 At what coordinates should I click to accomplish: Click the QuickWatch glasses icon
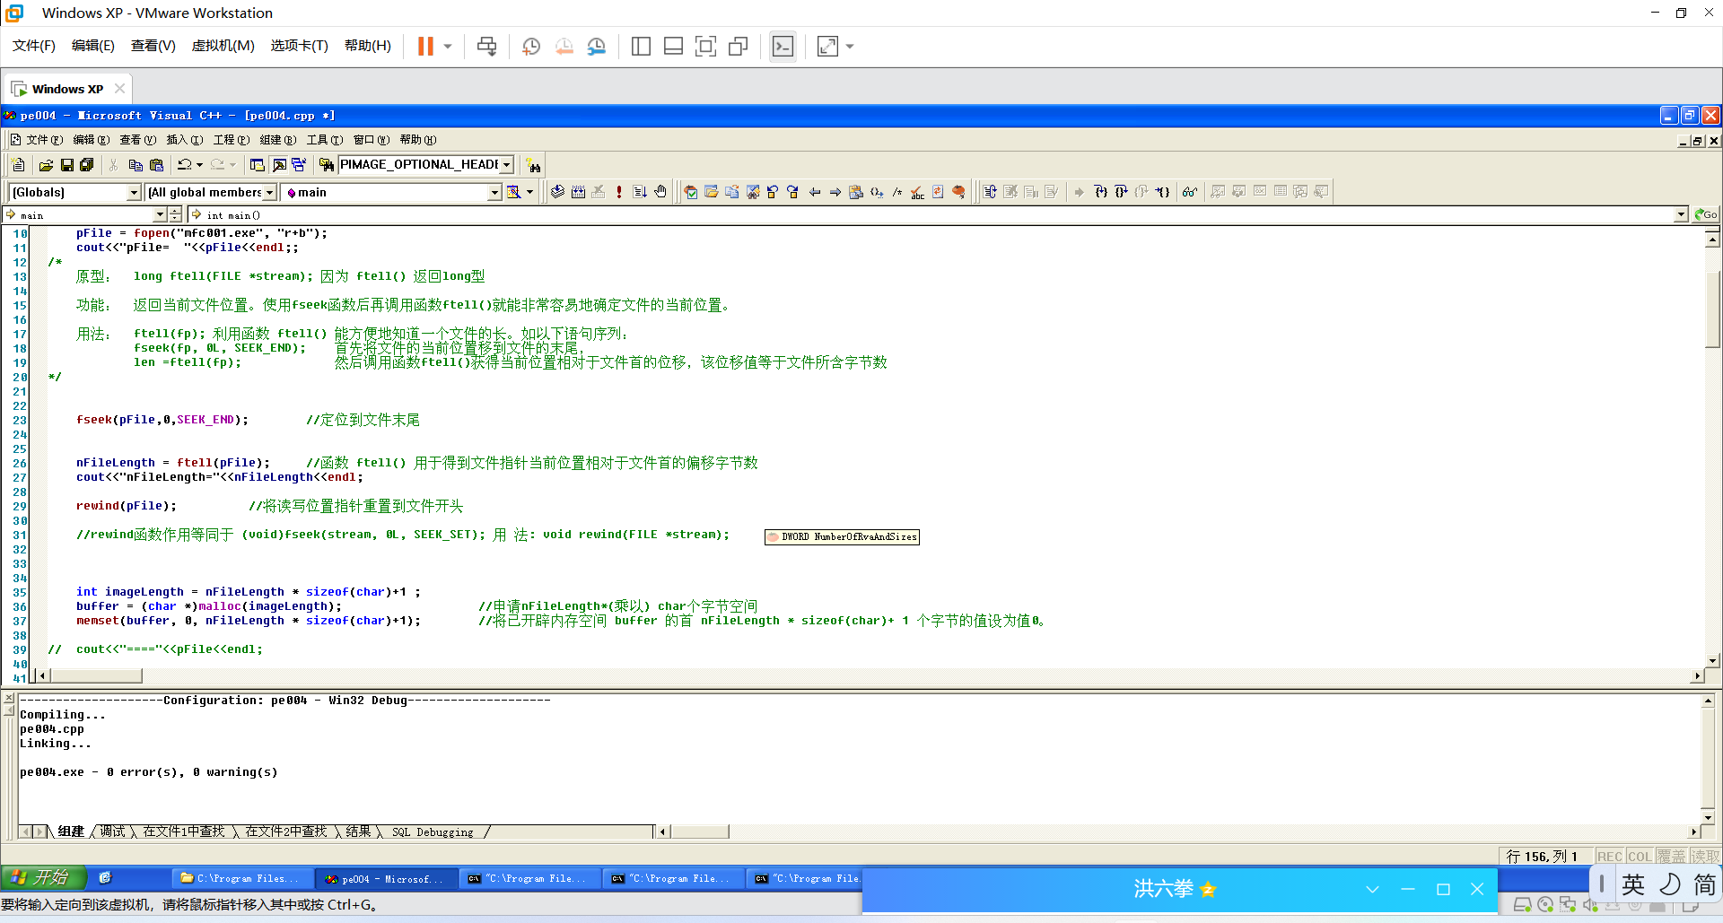[1190, 192]
